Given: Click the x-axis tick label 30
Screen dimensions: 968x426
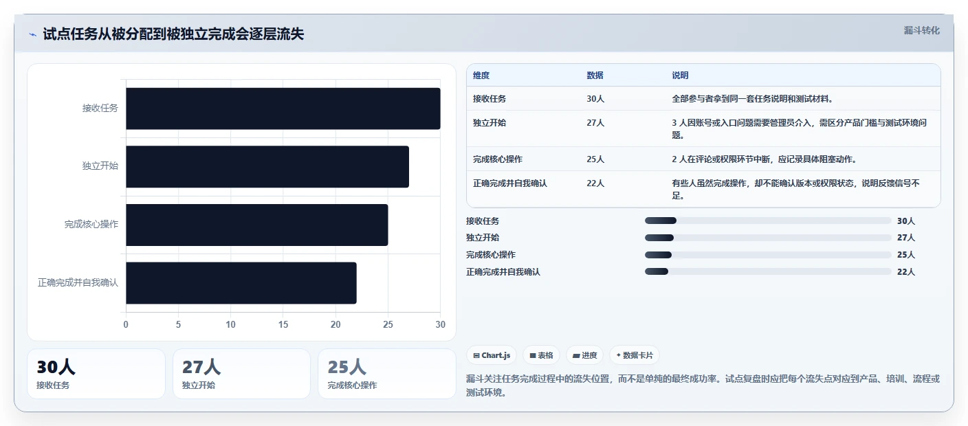Looking at the screenshot, I should (440, 325).
